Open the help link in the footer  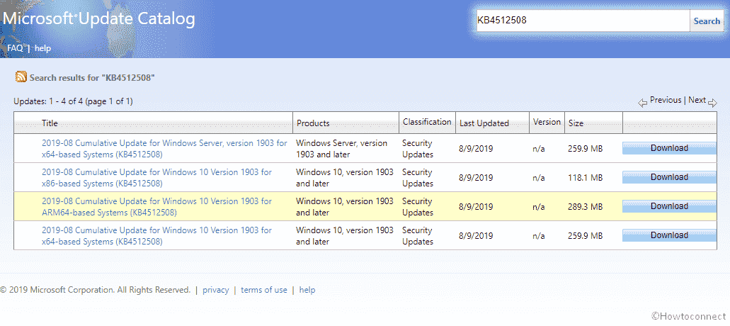click(307, 290)
